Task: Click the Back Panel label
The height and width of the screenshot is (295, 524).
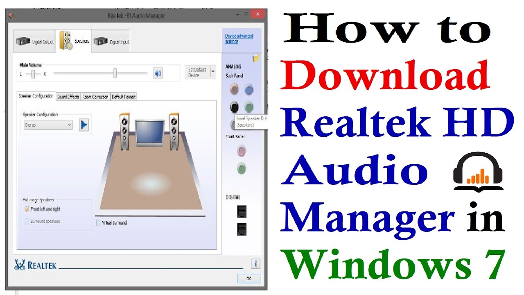Action: (234, 76)
